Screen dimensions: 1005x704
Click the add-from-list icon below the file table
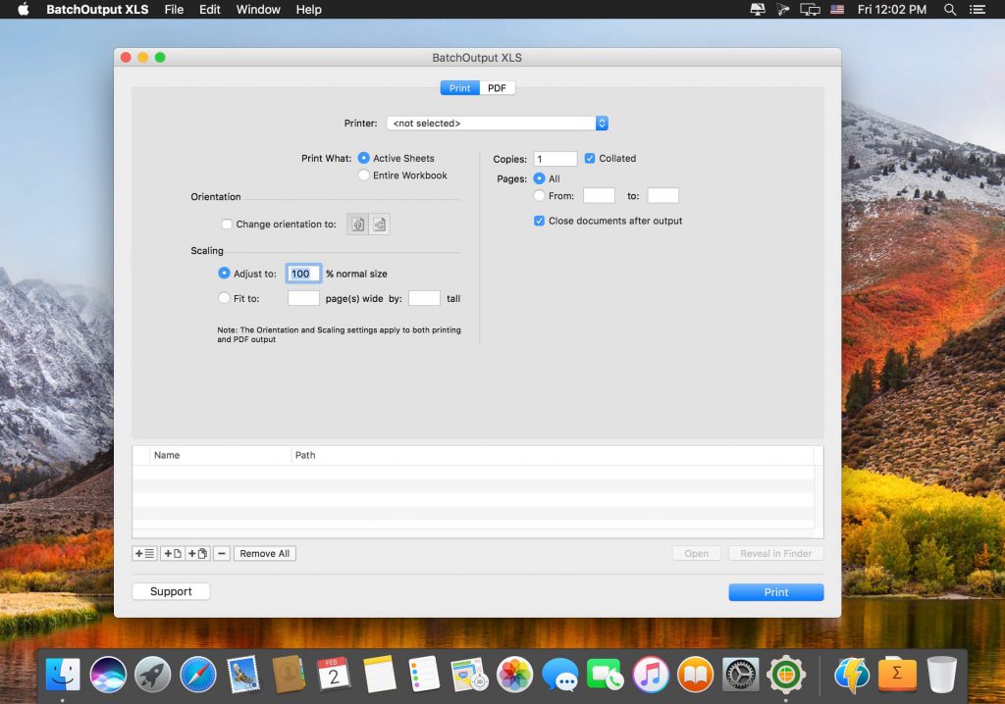click(x=143, y=553)
